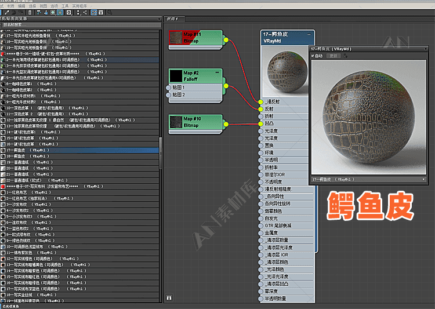Click the 反射 input socket on VRayMtl node

point(261,108)
